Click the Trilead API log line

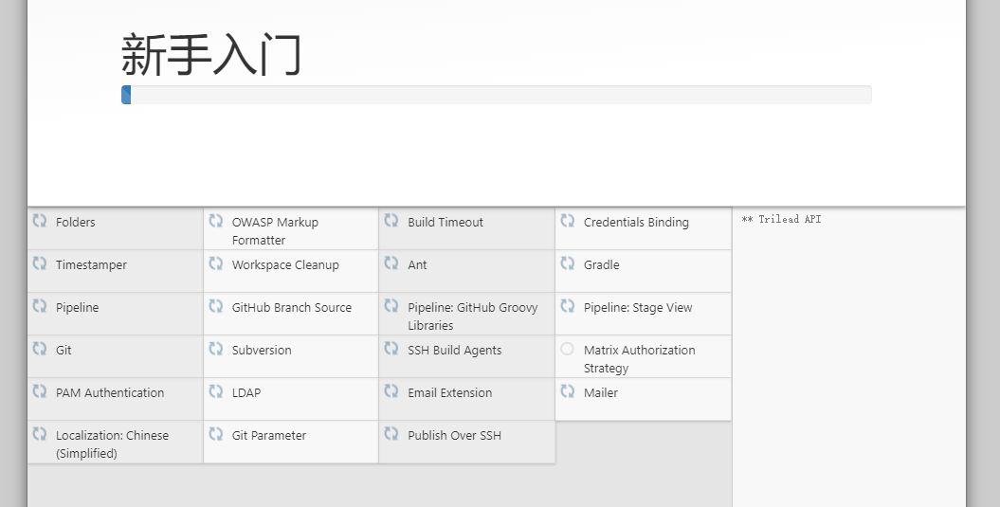(781, 220)
